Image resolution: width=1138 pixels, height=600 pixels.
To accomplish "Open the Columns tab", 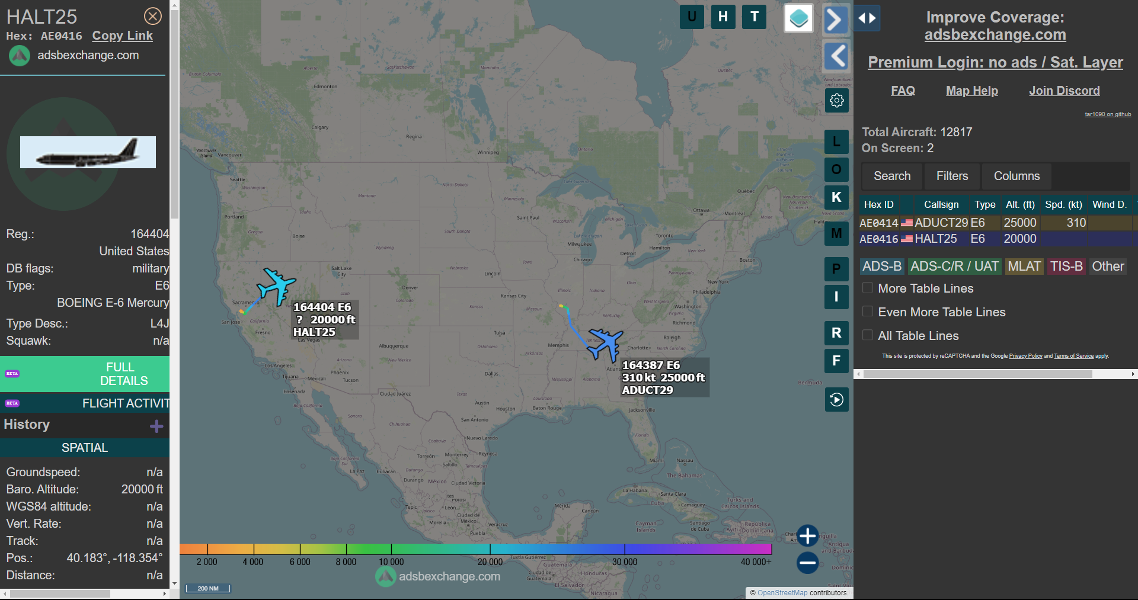I will point(1016,176).
